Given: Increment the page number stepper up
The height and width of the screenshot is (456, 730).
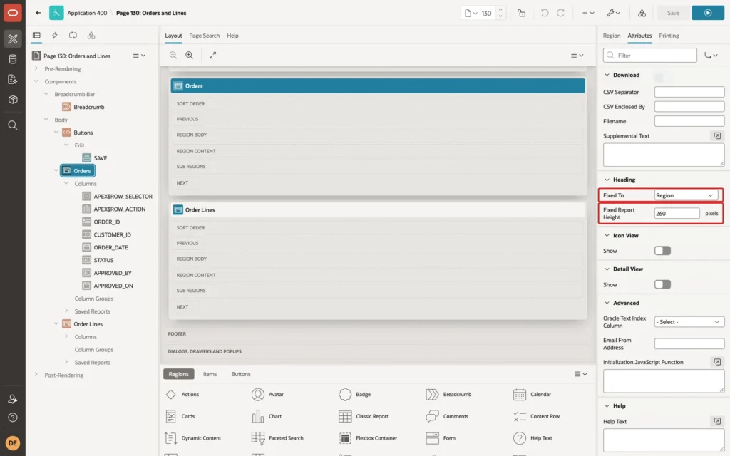Looking at the screenshot, I should [500, 9].
